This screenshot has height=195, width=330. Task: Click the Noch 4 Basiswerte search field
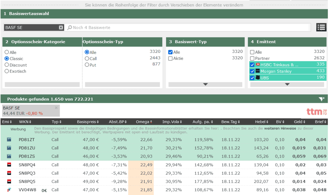point(137,27)
